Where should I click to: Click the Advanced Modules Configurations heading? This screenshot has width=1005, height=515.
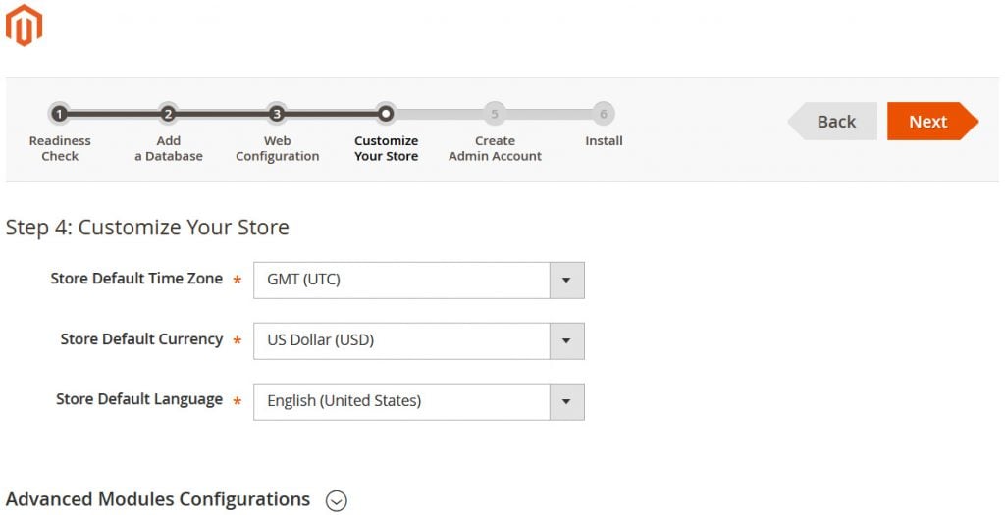158,499
